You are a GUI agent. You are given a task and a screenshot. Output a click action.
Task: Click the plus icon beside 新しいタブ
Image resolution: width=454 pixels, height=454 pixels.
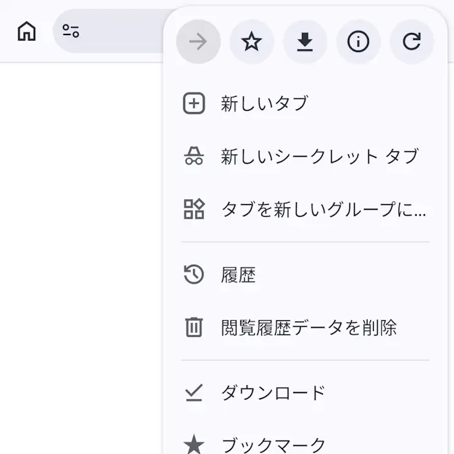(194, 103)
